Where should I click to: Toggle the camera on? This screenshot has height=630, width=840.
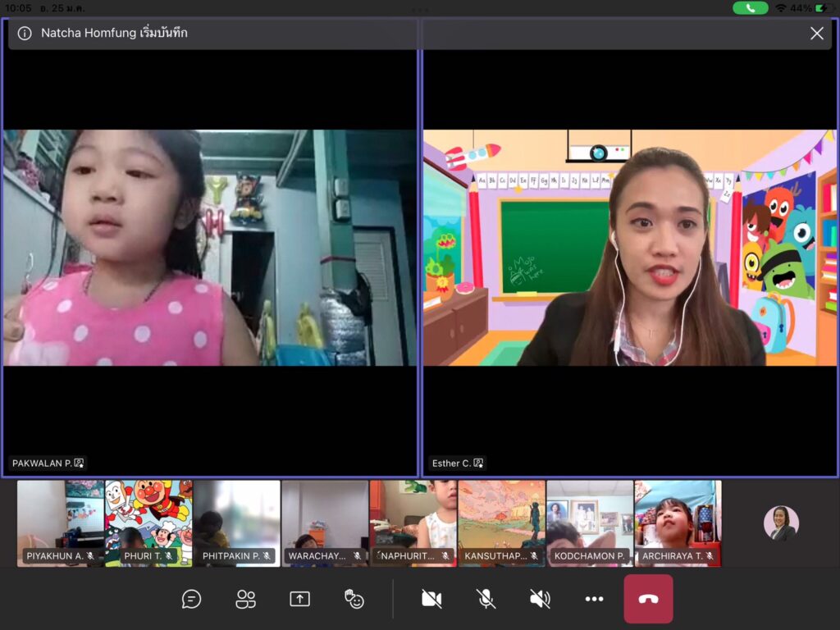pyautogui.click(x=431, y=599)
